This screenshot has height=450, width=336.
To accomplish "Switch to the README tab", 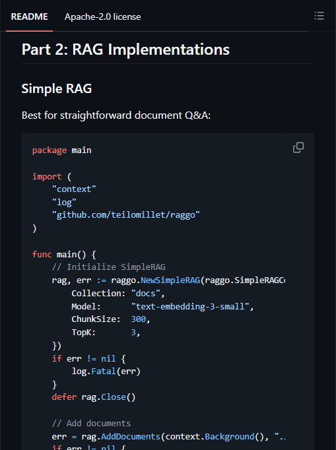I will click(x=29, y=16).
